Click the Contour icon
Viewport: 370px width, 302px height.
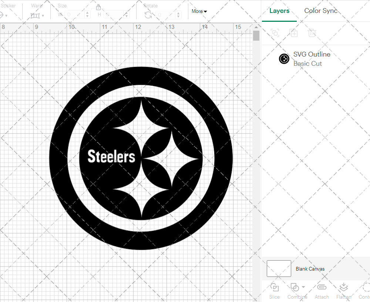point(366,287)
